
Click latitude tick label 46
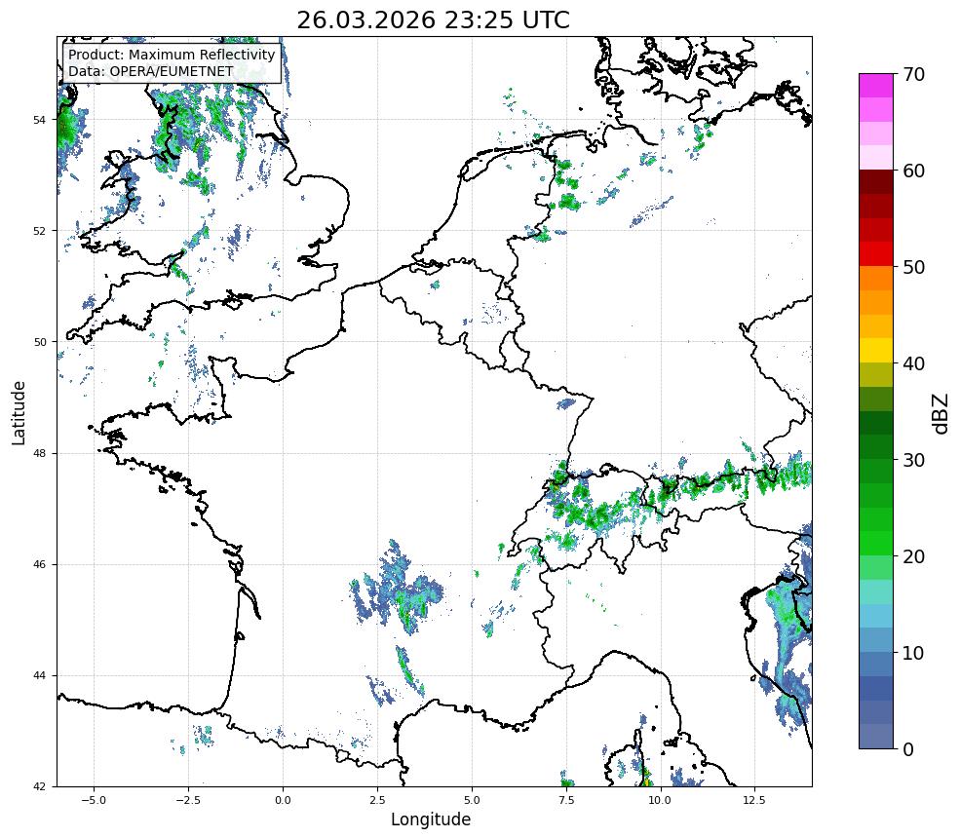[39, 564]
